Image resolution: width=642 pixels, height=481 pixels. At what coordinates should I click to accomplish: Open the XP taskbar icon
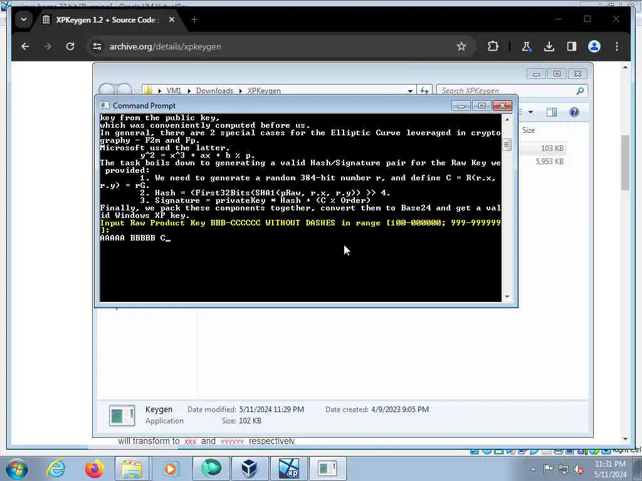(288, 468)
